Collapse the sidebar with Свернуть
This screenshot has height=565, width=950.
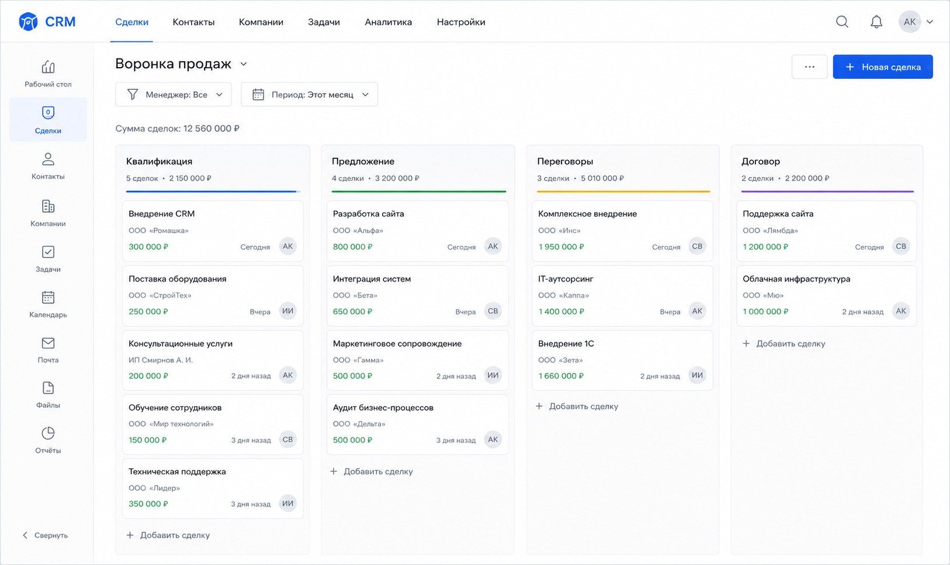tap(45, 535)
